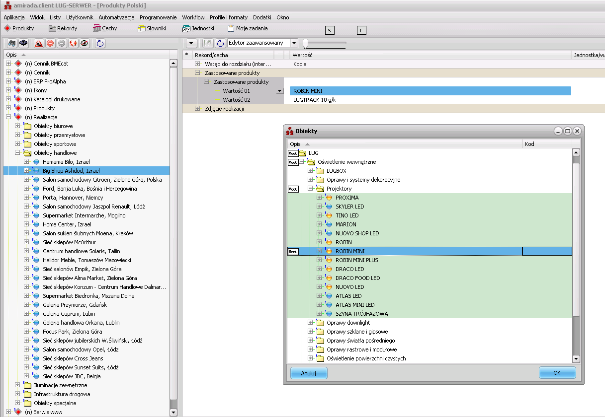This screenshot has height=417, width=605.
Task: Click the dark cube toolbar icon
Action: (x=23, y=43)
